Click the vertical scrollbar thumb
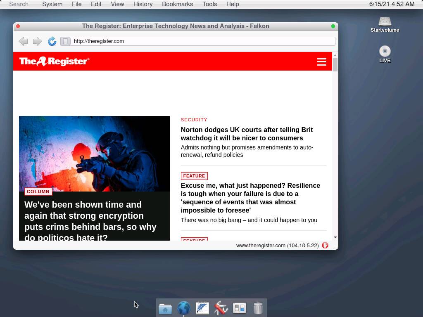 pos(335,65)
